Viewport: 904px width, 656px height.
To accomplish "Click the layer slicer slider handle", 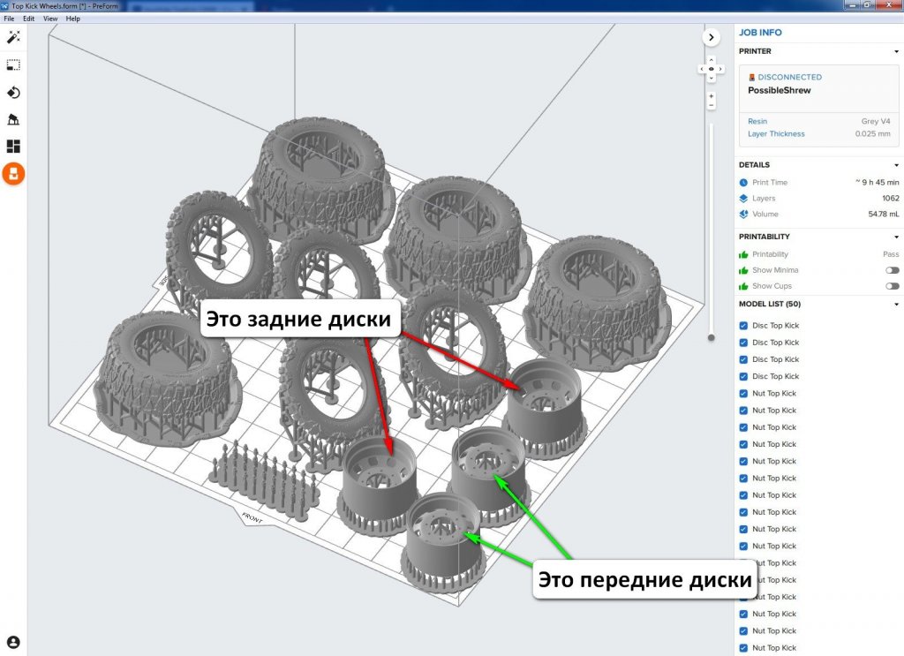I will pos(711,337).
